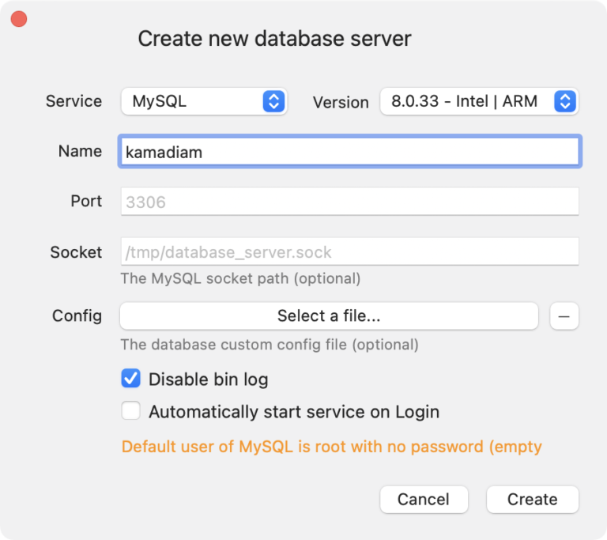Click the blue arrows on the Service selector

point(273,101)
